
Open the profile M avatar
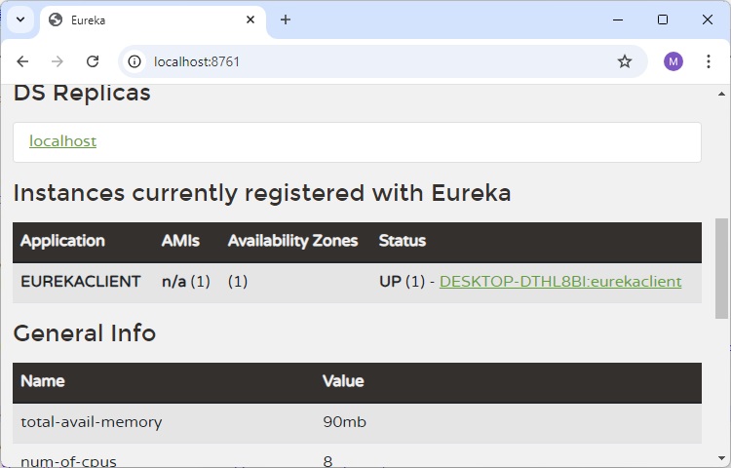(673, 61)
